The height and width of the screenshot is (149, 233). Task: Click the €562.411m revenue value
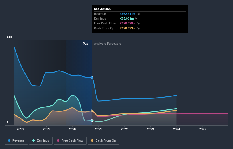pos(128,14)
